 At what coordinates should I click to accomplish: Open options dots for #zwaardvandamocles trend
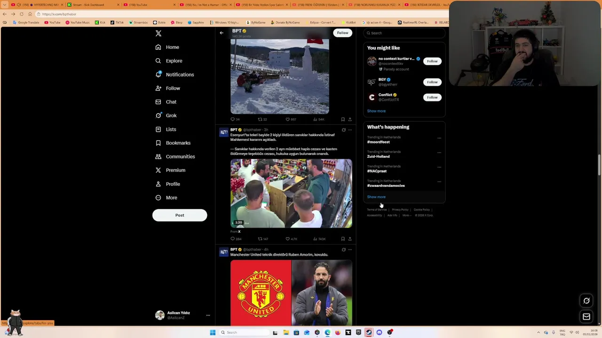point(439,182)
